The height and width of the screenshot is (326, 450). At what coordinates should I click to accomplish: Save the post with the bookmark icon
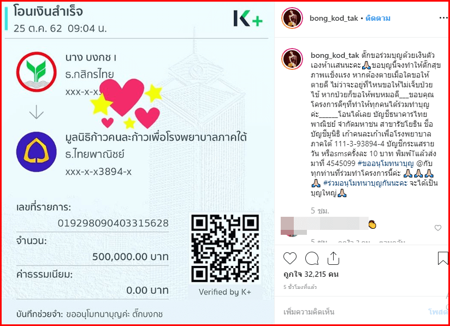(x=443, y=258)
